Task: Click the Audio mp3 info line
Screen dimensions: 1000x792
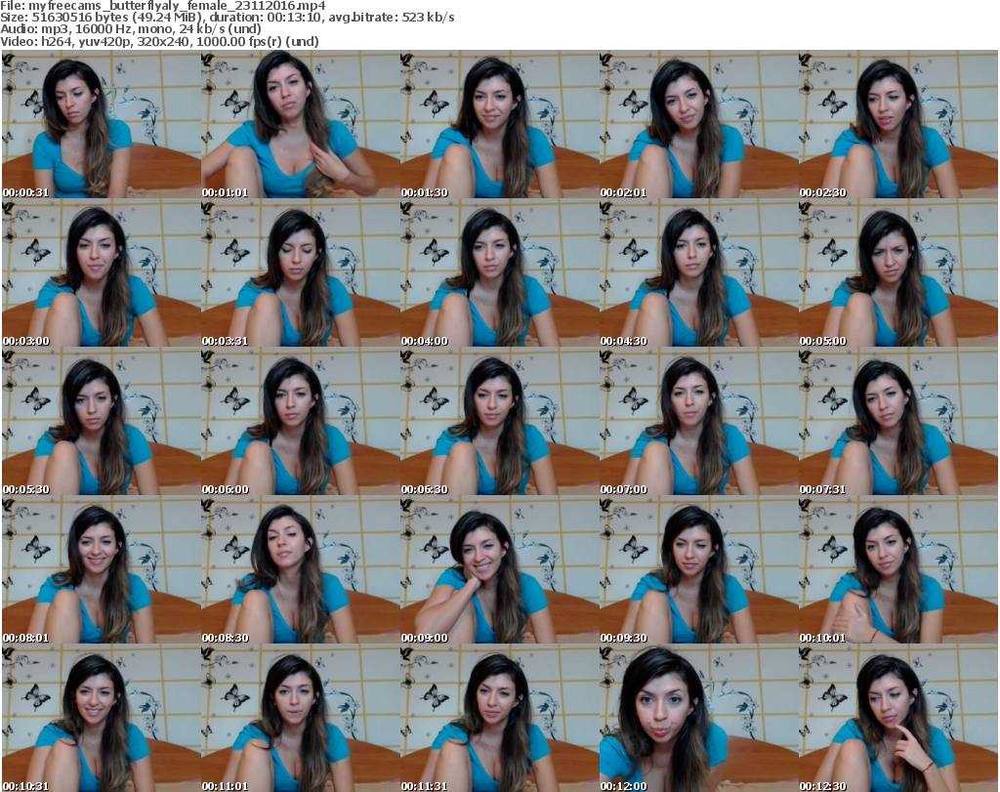Action: click(131, 28)
